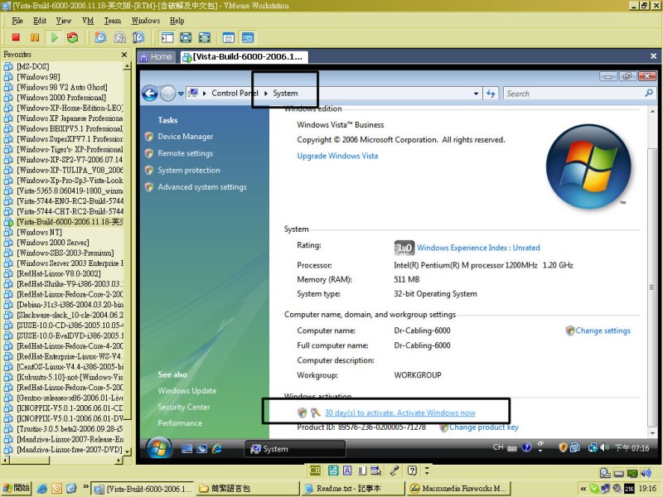
Task: Open Windows Update under See also
Action: [187, 391]
